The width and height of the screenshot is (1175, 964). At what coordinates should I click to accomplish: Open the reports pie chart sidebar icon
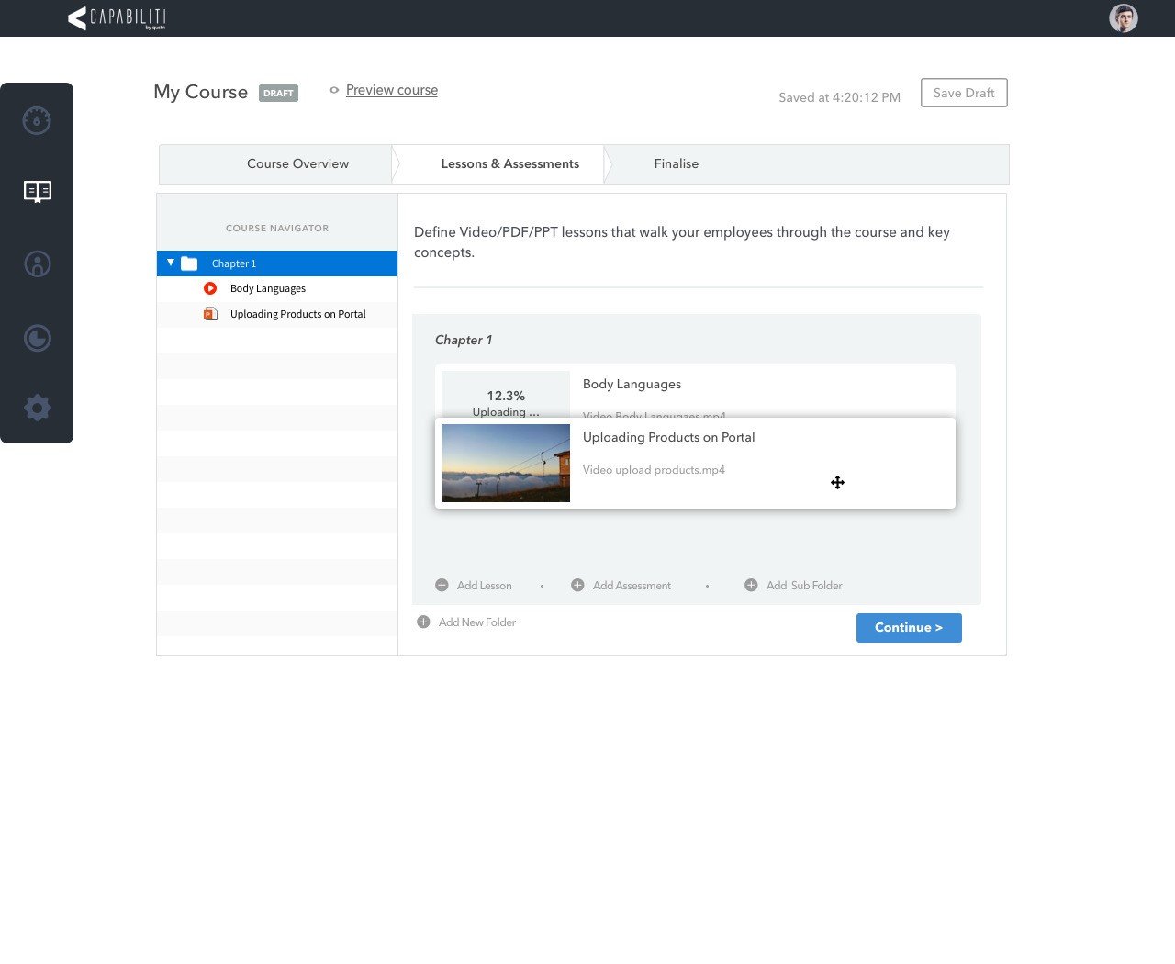coord(37,338)
